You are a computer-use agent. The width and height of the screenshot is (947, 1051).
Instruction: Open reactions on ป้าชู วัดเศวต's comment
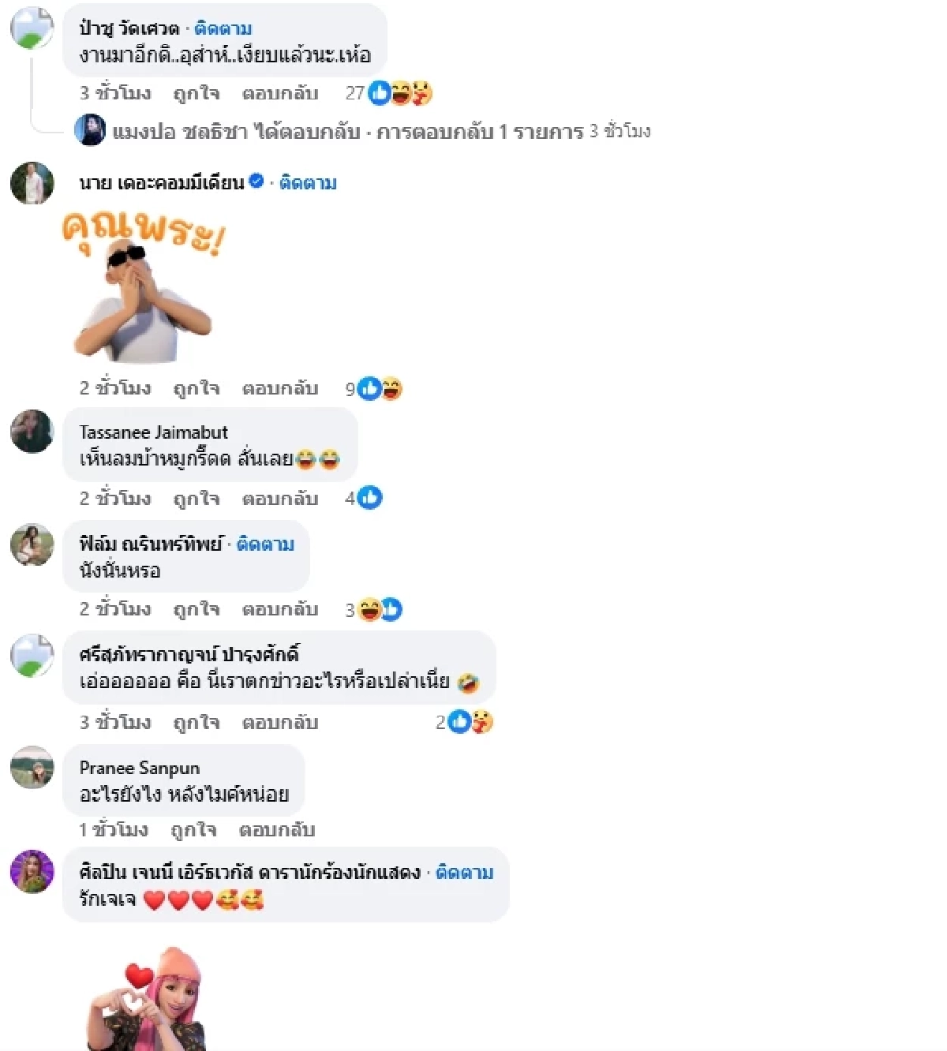pos(390,93)
